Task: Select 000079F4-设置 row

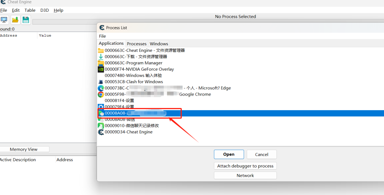Action: tap(240, 107)
